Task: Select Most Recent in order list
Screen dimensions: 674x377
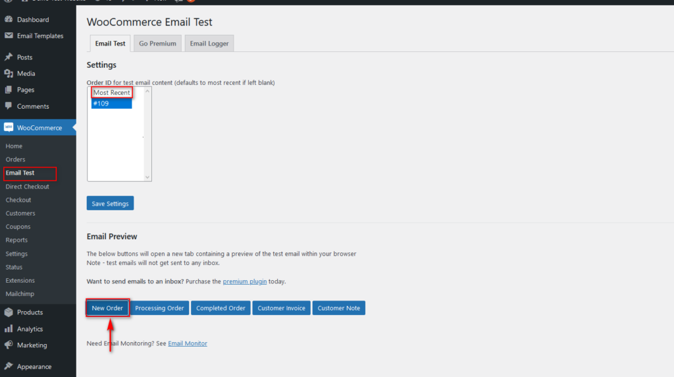Action: 112,92
